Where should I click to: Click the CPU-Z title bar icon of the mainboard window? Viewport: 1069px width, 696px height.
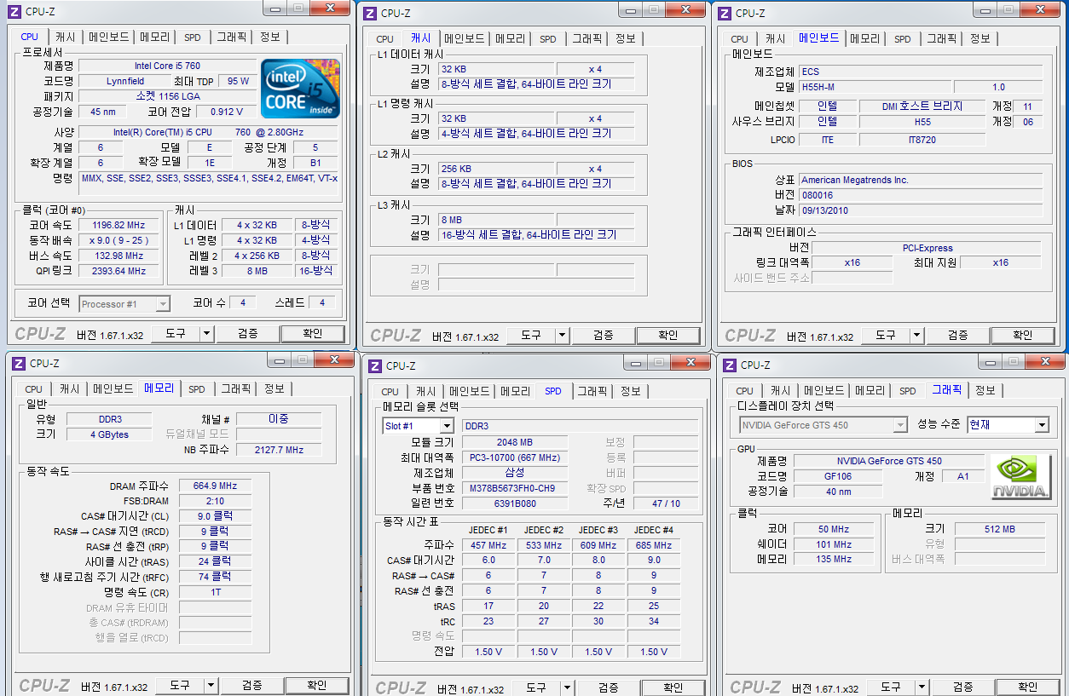pyautogui.click(x=725, y=13)
